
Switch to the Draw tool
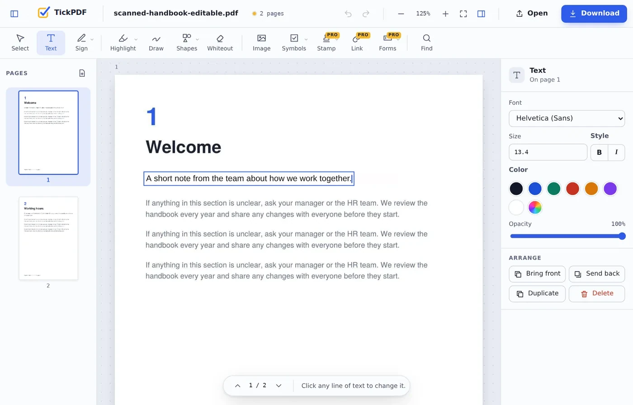pyautogui.click(x=156, y=43)
